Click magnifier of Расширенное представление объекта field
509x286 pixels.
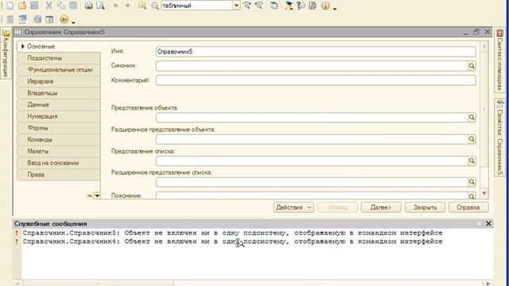click(472, 139)
